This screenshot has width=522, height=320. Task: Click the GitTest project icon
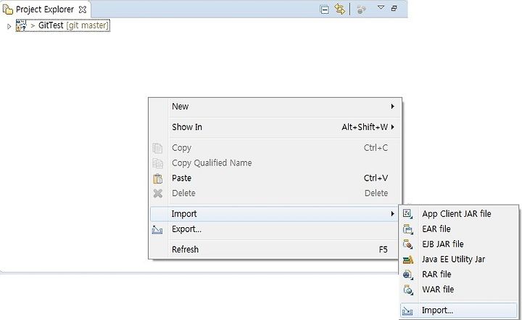coord(21,25)
